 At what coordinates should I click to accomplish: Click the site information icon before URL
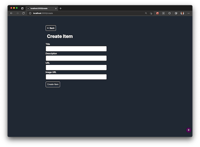click(x=30, y=13)
